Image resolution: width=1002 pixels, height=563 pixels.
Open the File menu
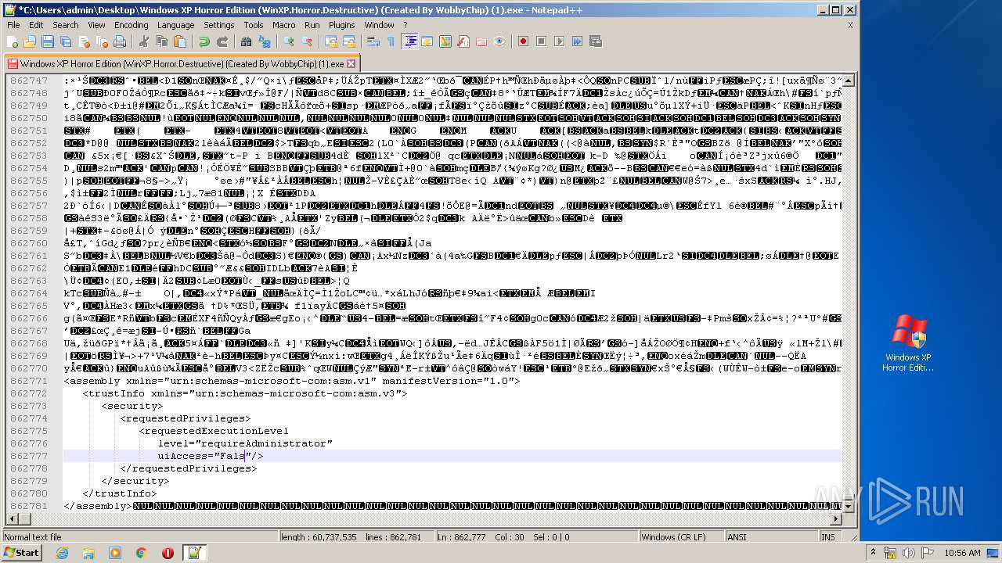13,25
